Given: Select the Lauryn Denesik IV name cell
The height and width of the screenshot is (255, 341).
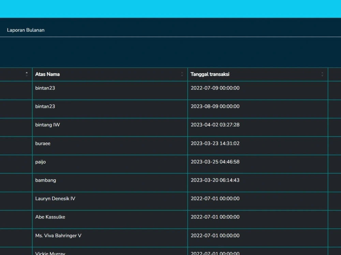Looking at the screenshot, I should (x=110, y=201).
